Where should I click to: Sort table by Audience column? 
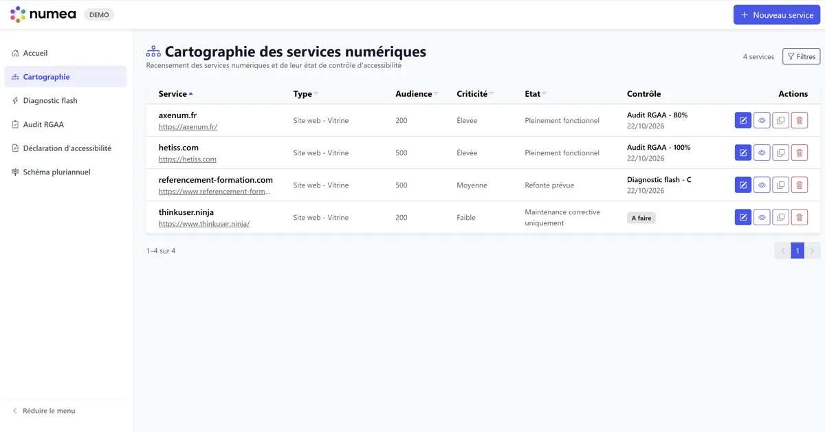[417, 94]
